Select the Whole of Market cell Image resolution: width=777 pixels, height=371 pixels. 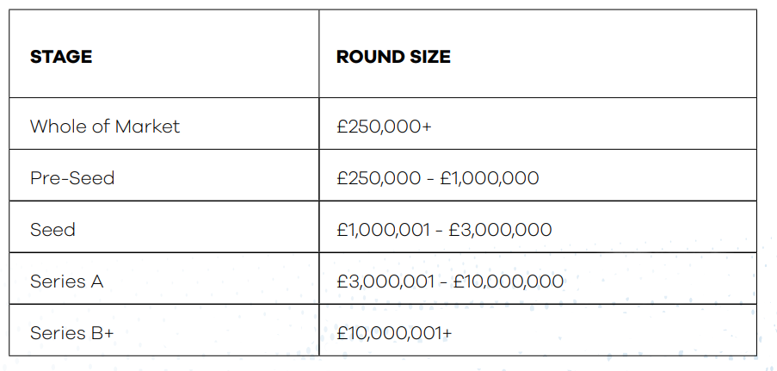click(164, 123)
